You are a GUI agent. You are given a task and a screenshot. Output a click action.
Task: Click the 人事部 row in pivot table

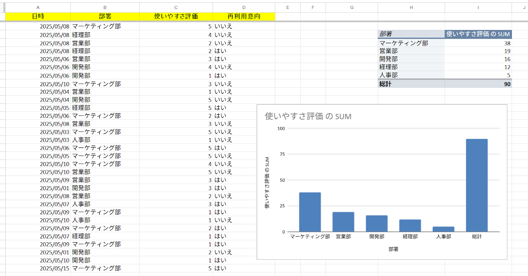(x=411, y=75)
